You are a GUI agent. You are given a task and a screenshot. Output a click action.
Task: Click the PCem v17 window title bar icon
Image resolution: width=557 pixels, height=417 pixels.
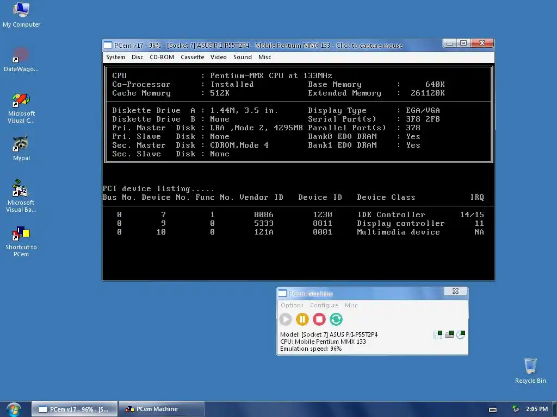[108, 45]
